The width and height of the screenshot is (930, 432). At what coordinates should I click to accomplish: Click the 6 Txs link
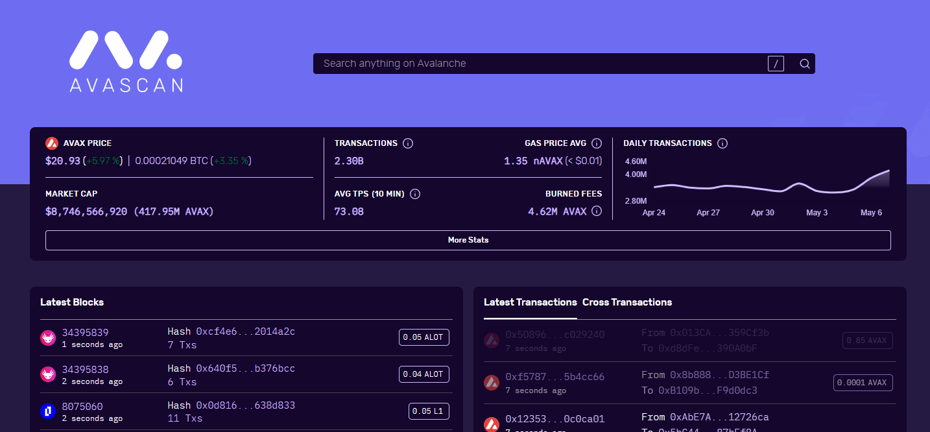(x=182, y=382)
